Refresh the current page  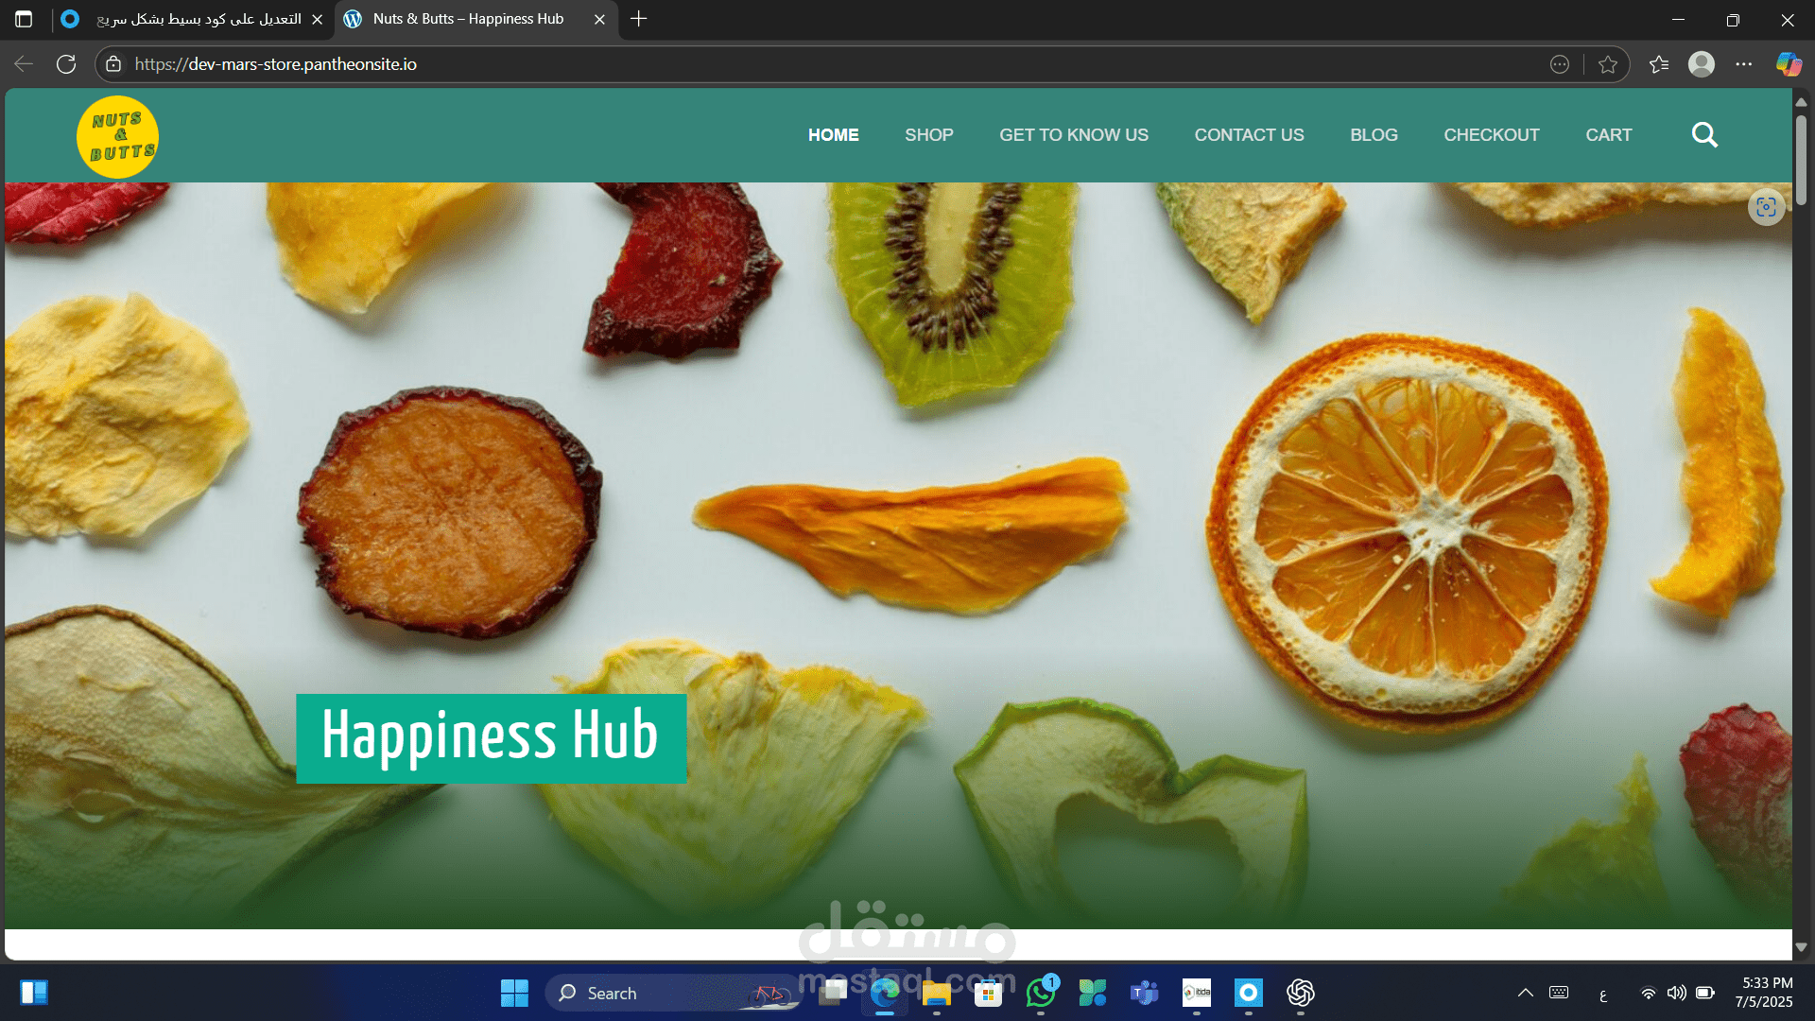(x=66, y=63)
